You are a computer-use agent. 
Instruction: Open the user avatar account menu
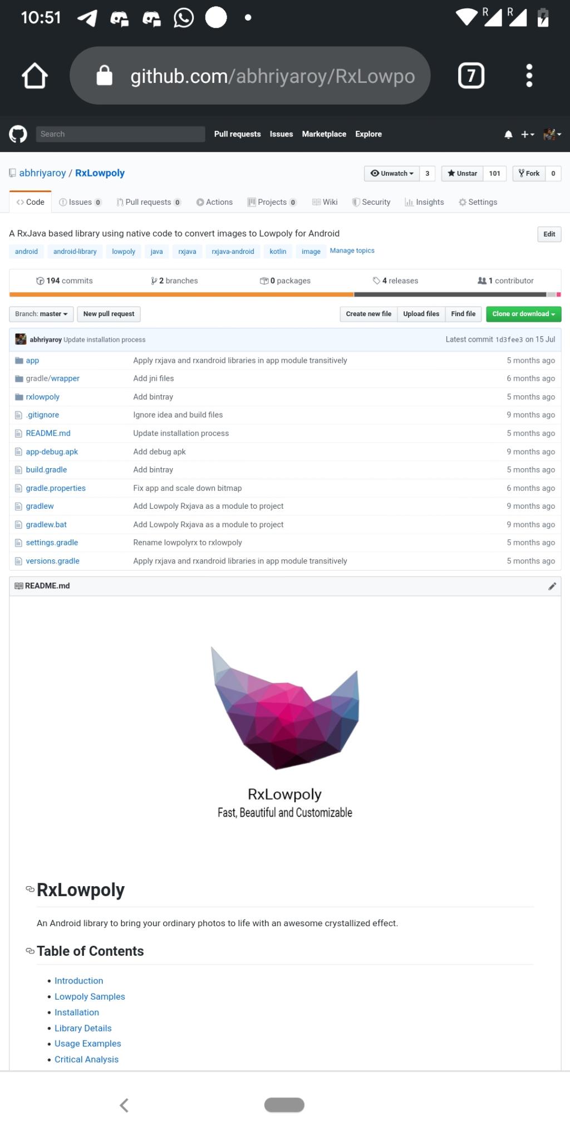[552, 134]
